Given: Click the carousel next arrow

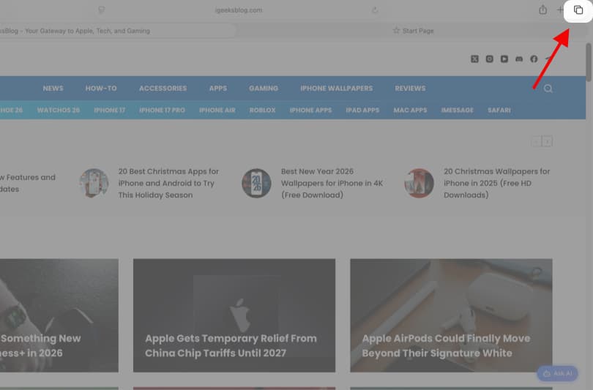Looking at the screenshot, I should (x=547, y=142).
